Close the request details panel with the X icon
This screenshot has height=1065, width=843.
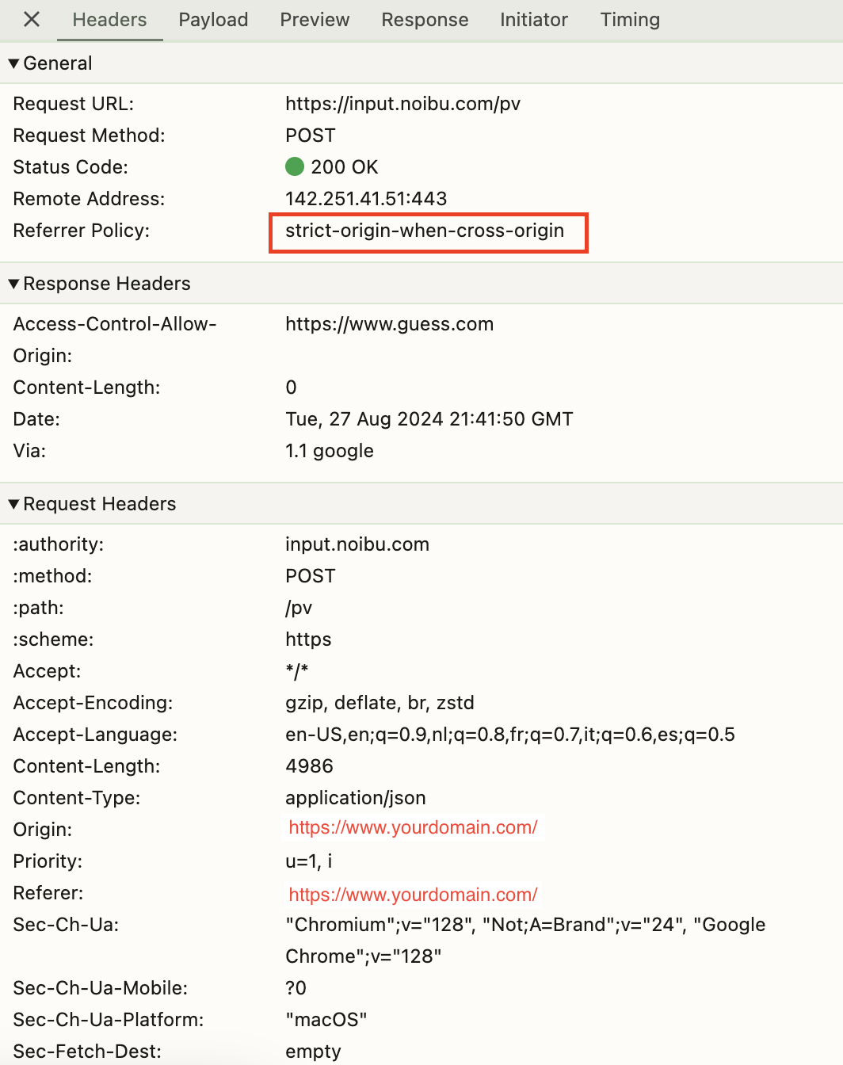click(30, 20)
